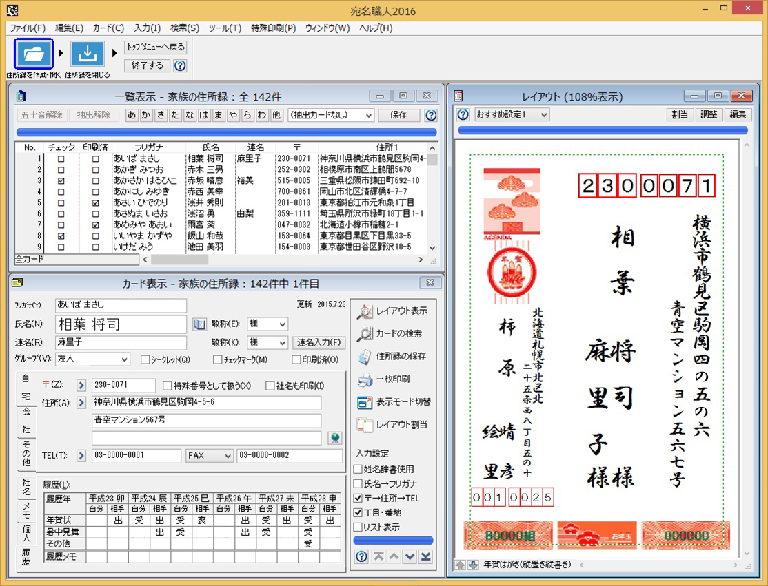Open レイアウト表示 magnifier icon
Viewport: 768px width, 586px height.
[365, 311]
